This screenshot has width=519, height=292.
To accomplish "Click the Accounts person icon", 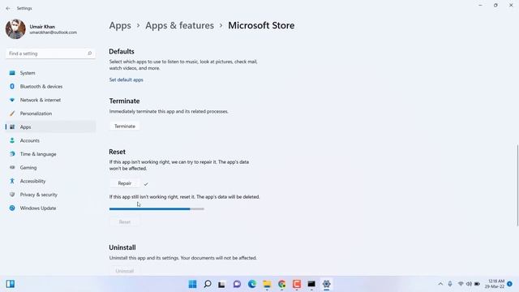I will [x=12, y=140].
